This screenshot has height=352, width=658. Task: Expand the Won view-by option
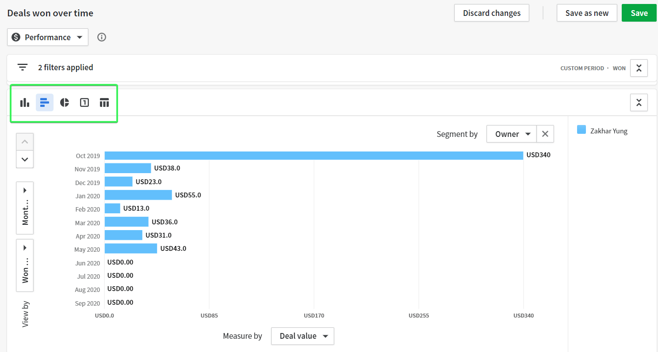(25, 265)
